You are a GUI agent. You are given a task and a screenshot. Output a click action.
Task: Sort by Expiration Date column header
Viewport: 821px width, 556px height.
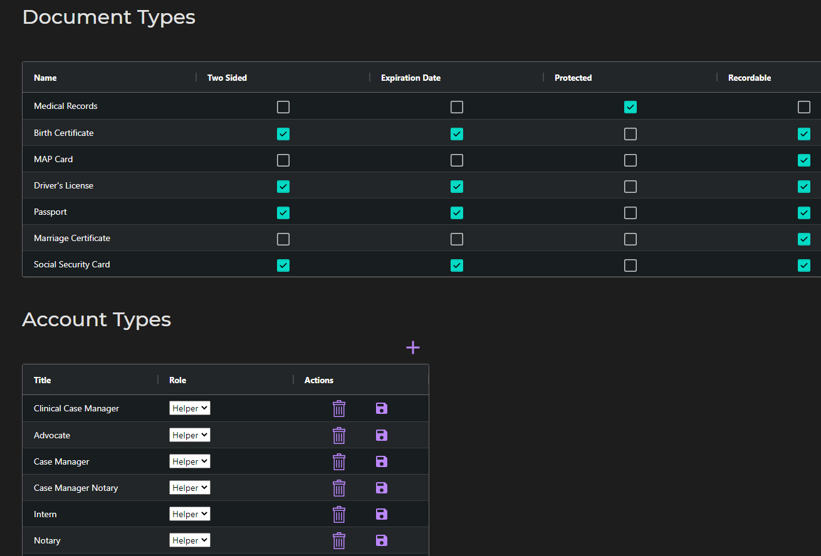click(410, 78)
